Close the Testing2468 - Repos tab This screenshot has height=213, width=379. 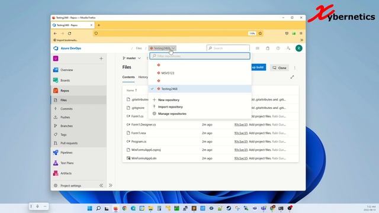91,25
